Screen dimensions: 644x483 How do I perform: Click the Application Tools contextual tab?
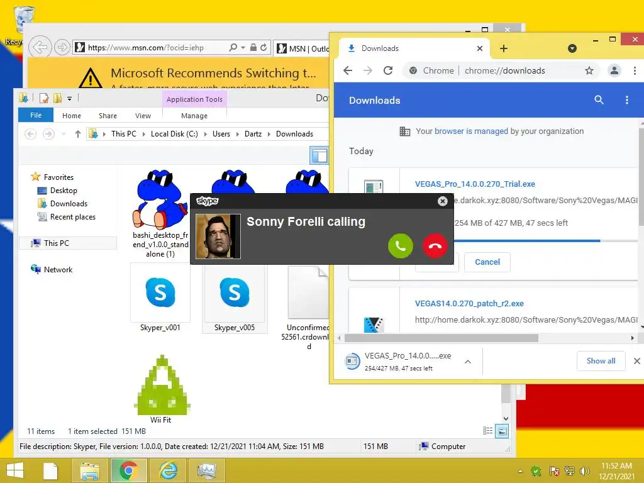(194, 99)
